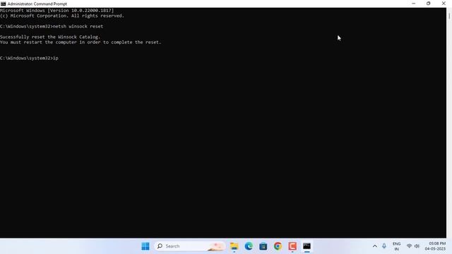Open Microsoft Store from taskbar

(x=263, y=246)
